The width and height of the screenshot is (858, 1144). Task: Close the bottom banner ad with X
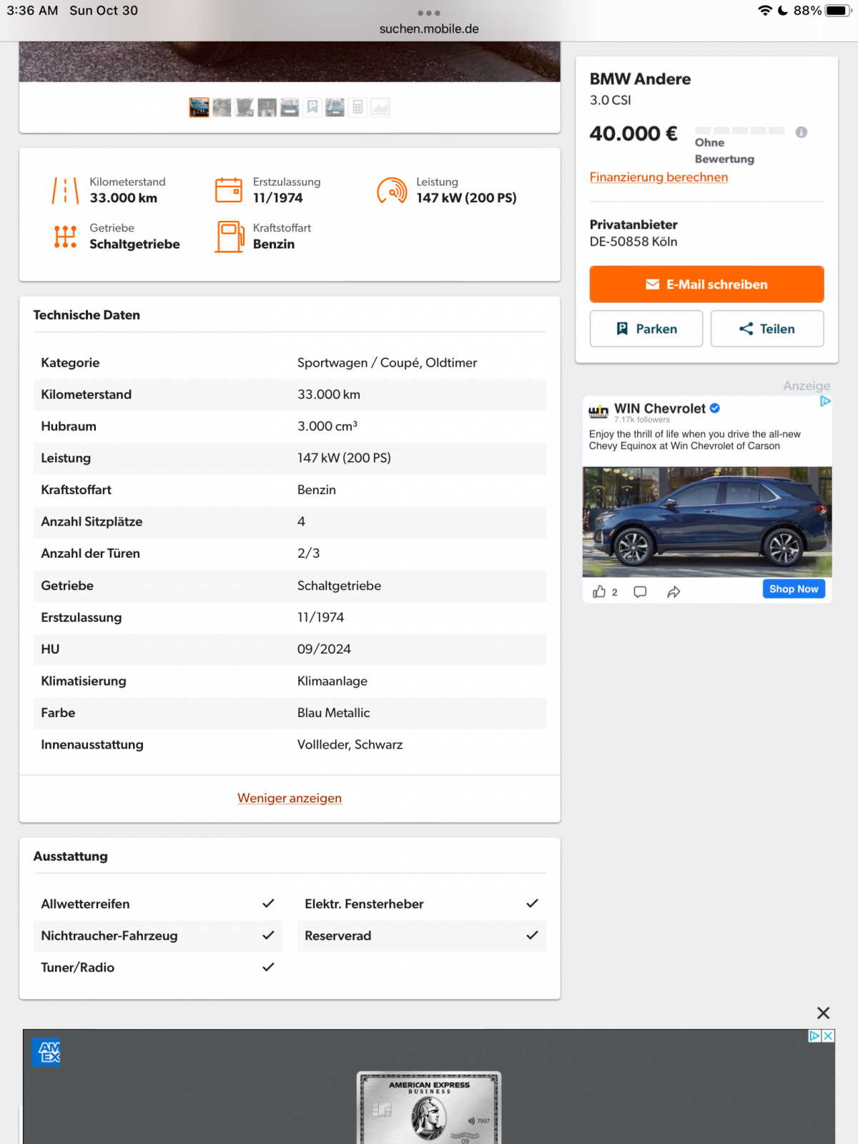tap(823, 1012)
